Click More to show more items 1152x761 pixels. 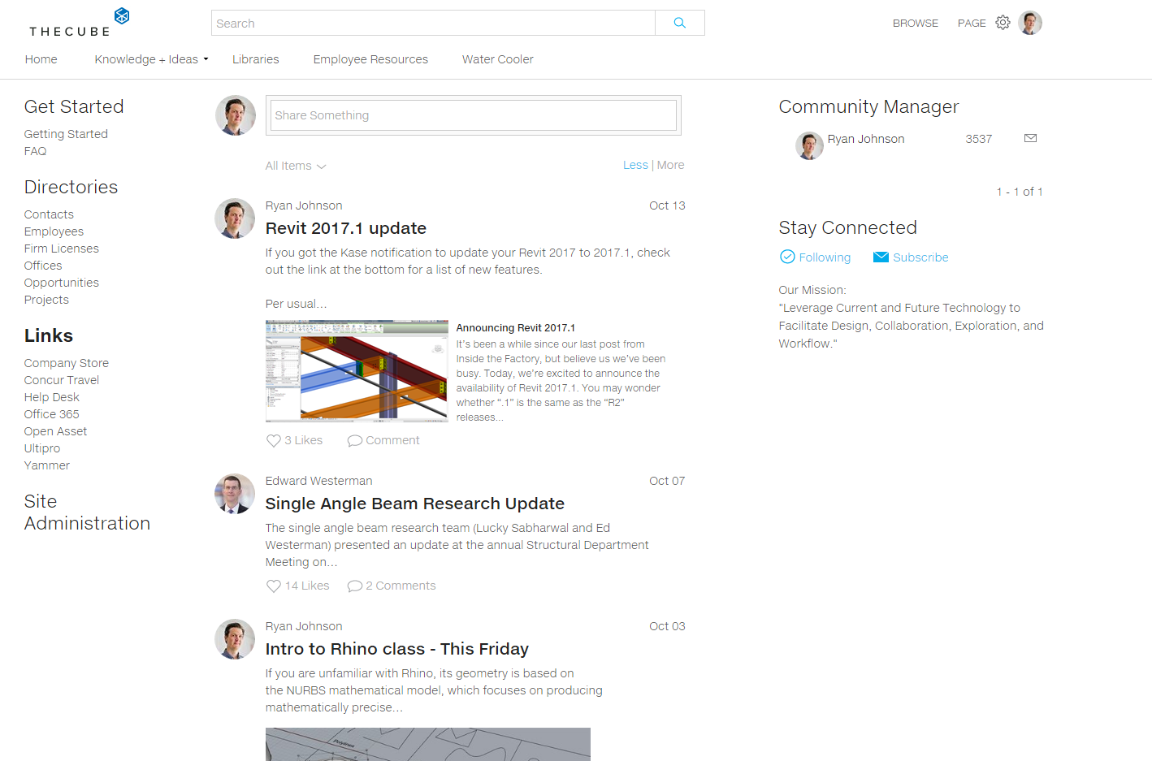tap(670, 165)
